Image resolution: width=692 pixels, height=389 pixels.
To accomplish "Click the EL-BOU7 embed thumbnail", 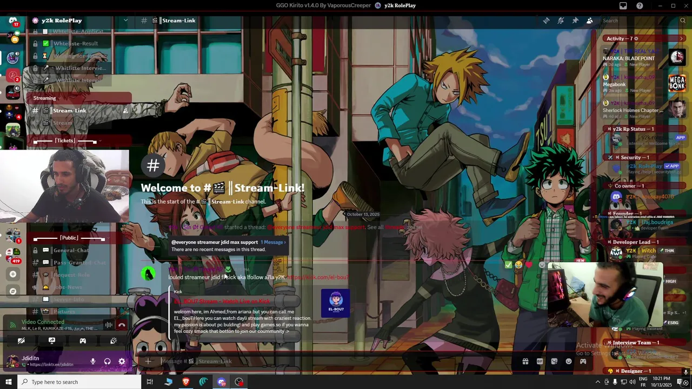I will 335,304.
